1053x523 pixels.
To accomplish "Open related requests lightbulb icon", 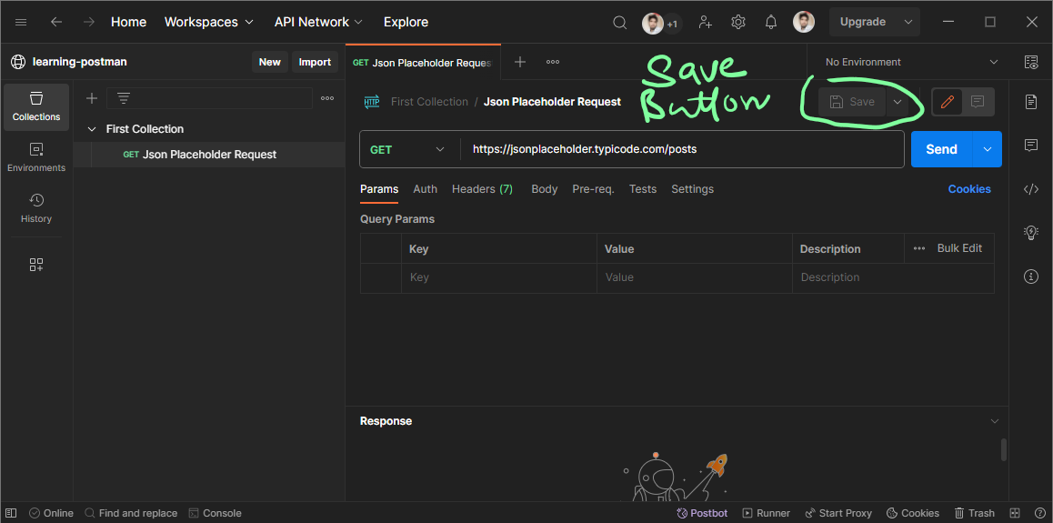I will [x=1031, y=233].
